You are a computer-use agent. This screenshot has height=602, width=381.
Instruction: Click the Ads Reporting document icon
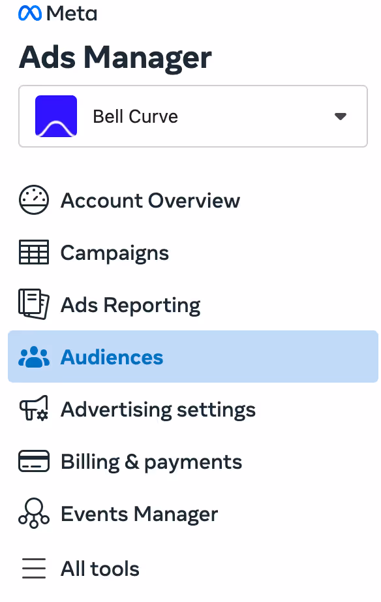tap(34, 304)
